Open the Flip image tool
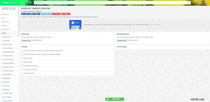The width and height of the screenshot is (210, 102). 6,41
